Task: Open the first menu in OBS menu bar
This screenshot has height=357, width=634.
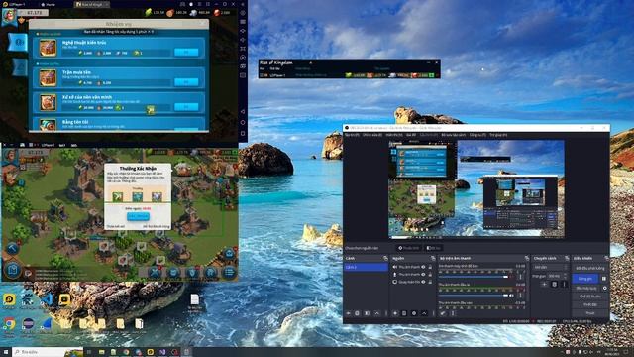Action: (x=352, y=135)
